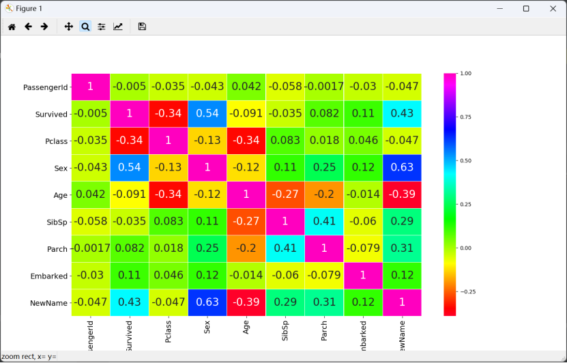
Task: Click the -0.34 cell in Pclass row, Age column
Action: (x=246, y=141)
